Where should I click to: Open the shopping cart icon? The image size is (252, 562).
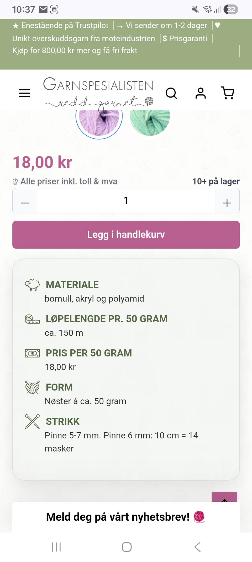pos(228,93)
